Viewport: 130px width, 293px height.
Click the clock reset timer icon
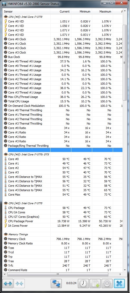pos(83,283)
